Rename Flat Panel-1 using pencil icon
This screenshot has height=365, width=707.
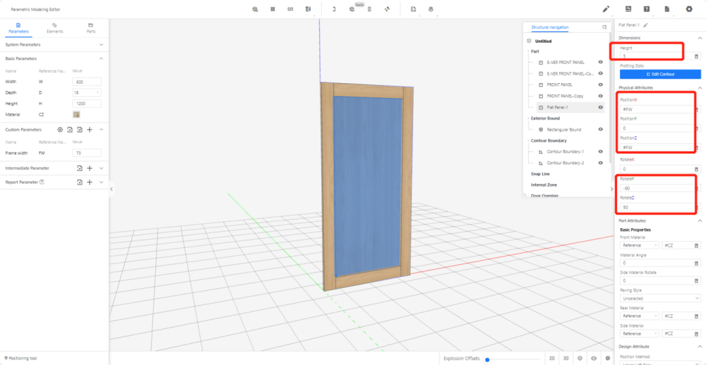tap(646, 25)
